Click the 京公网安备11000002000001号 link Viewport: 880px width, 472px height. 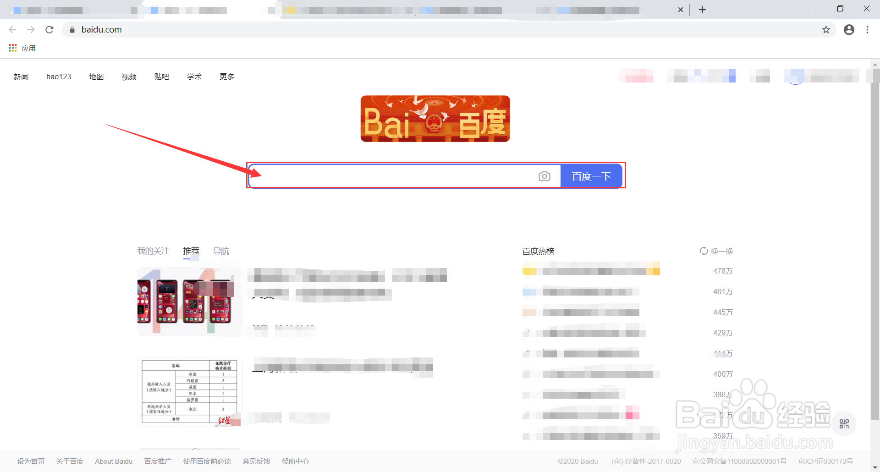point(739,461)
